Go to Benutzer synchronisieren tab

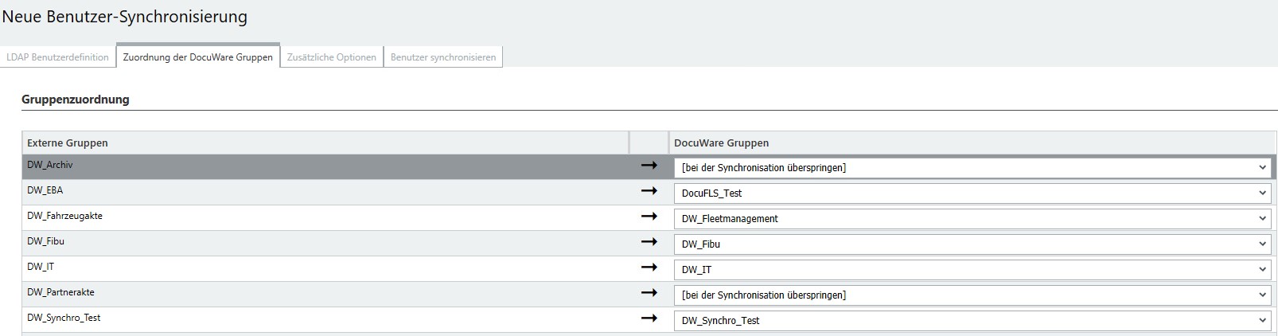point(442,57)
